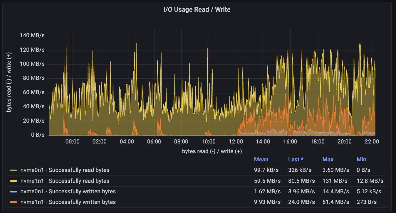
Task: Click the 00:00 tick on the time axis
Action: click(72, 142)
